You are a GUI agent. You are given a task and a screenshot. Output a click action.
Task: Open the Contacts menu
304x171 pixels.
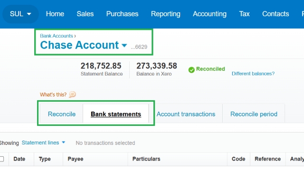coord(275,14)
